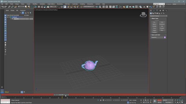186x104 pixels.
Task: Toggle the 3D Snaps icon
Action: [x=68, y=7]
